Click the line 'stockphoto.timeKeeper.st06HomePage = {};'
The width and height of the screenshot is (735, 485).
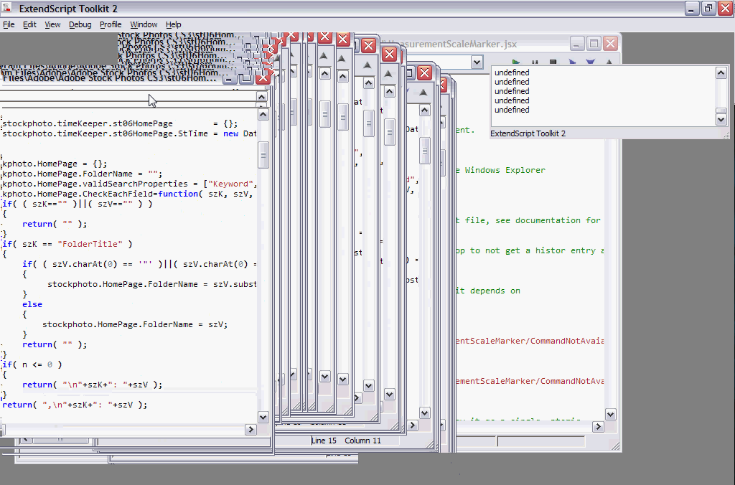(x=120, y=123)
